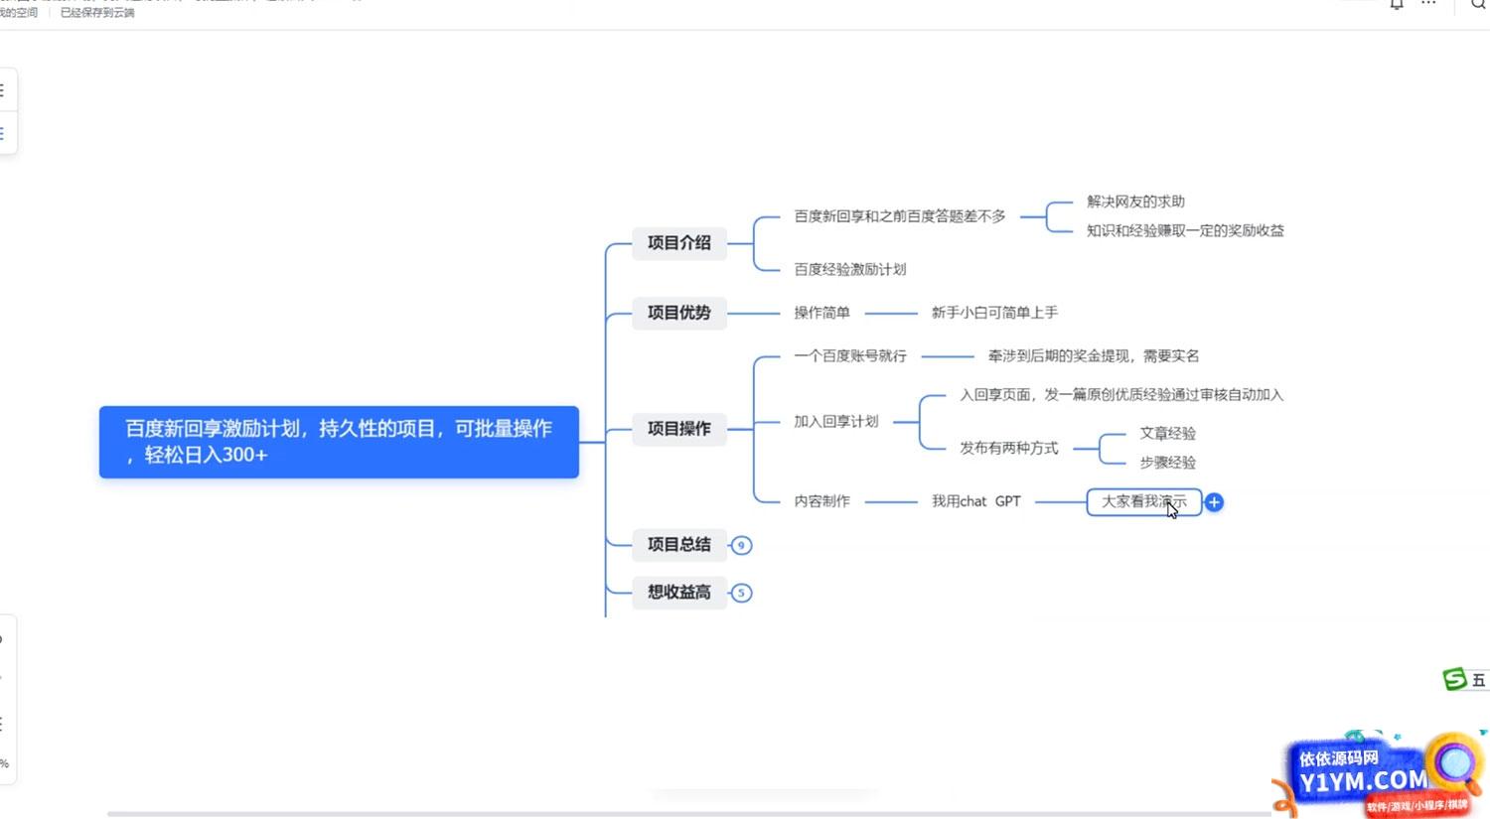
Task: Select node 发布有两种方式
Action: pyautogui.click(x=1009, y=448)
